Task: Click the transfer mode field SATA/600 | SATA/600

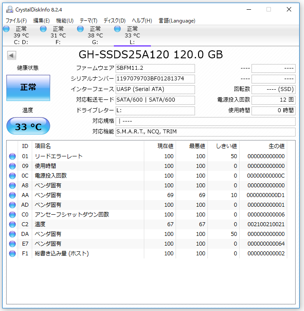Action: click(x=155, y=100)
